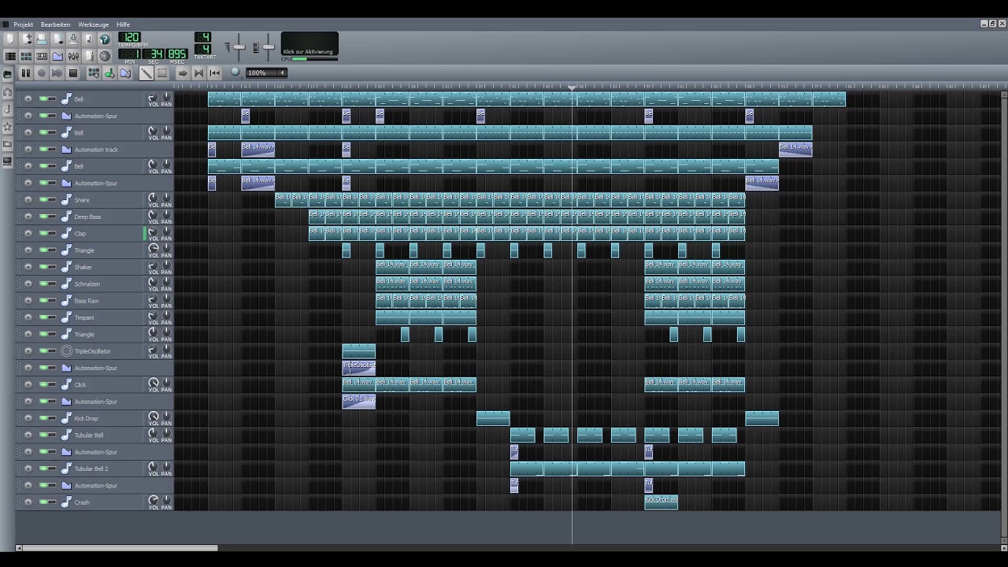Image resolution: width=1008 pixels, height=567 pixels.
Task: Open gear actions menu for Schnalzen track
Action: [x=28, y=283]
